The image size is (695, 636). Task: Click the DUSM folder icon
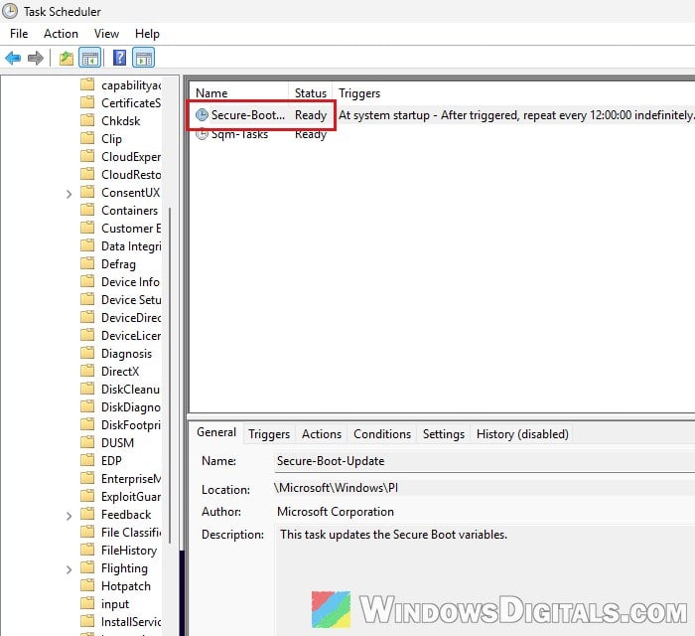tap(87, 442)
